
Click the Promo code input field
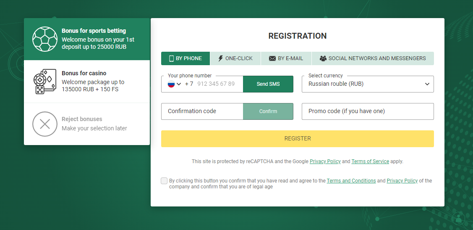(368, 111)
